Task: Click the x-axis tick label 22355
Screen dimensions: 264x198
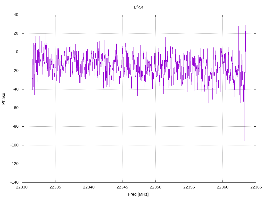Action: pyautogui.click(x=189, y=187)
